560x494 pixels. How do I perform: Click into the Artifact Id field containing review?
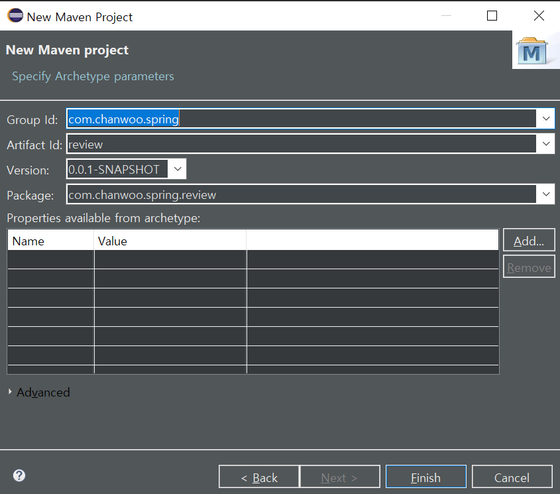coord(302,144)
